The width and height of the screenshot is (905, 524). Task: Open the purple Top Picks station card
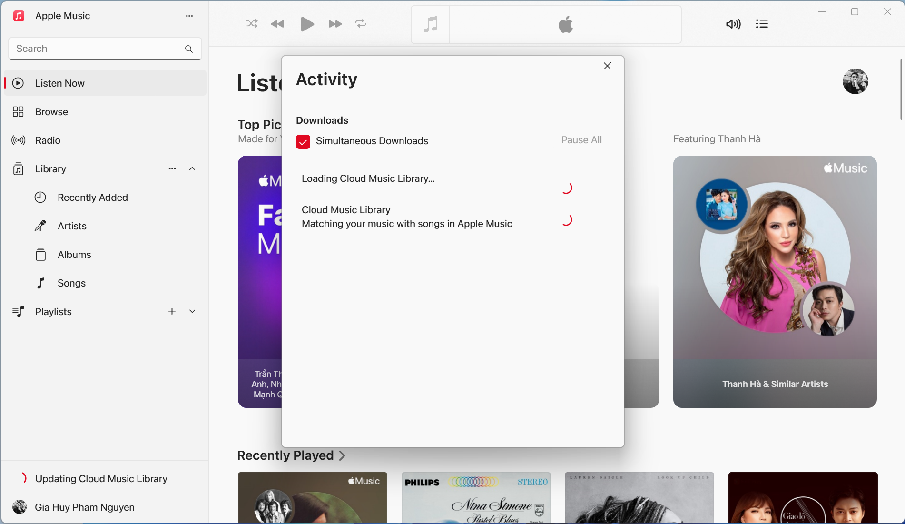click(260, 281)
